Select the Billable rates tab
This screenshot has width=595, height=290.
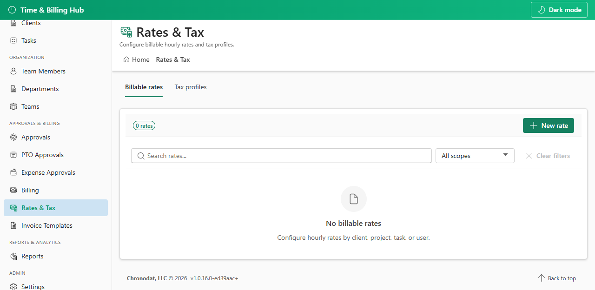tap(144, 87)
